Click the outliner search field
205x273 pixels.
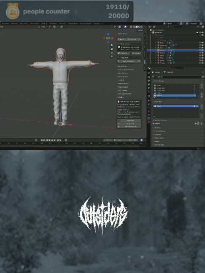point(174,27)
